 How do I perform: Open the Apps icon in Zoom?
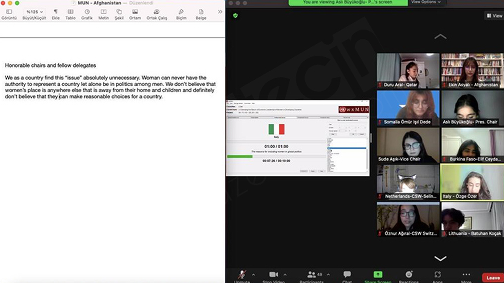pos(437,274)
